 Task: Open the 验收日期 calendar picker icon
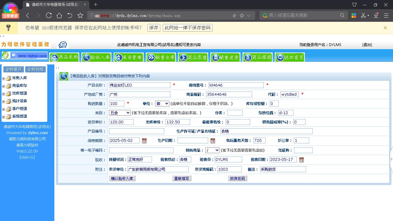tap(301, 159)
